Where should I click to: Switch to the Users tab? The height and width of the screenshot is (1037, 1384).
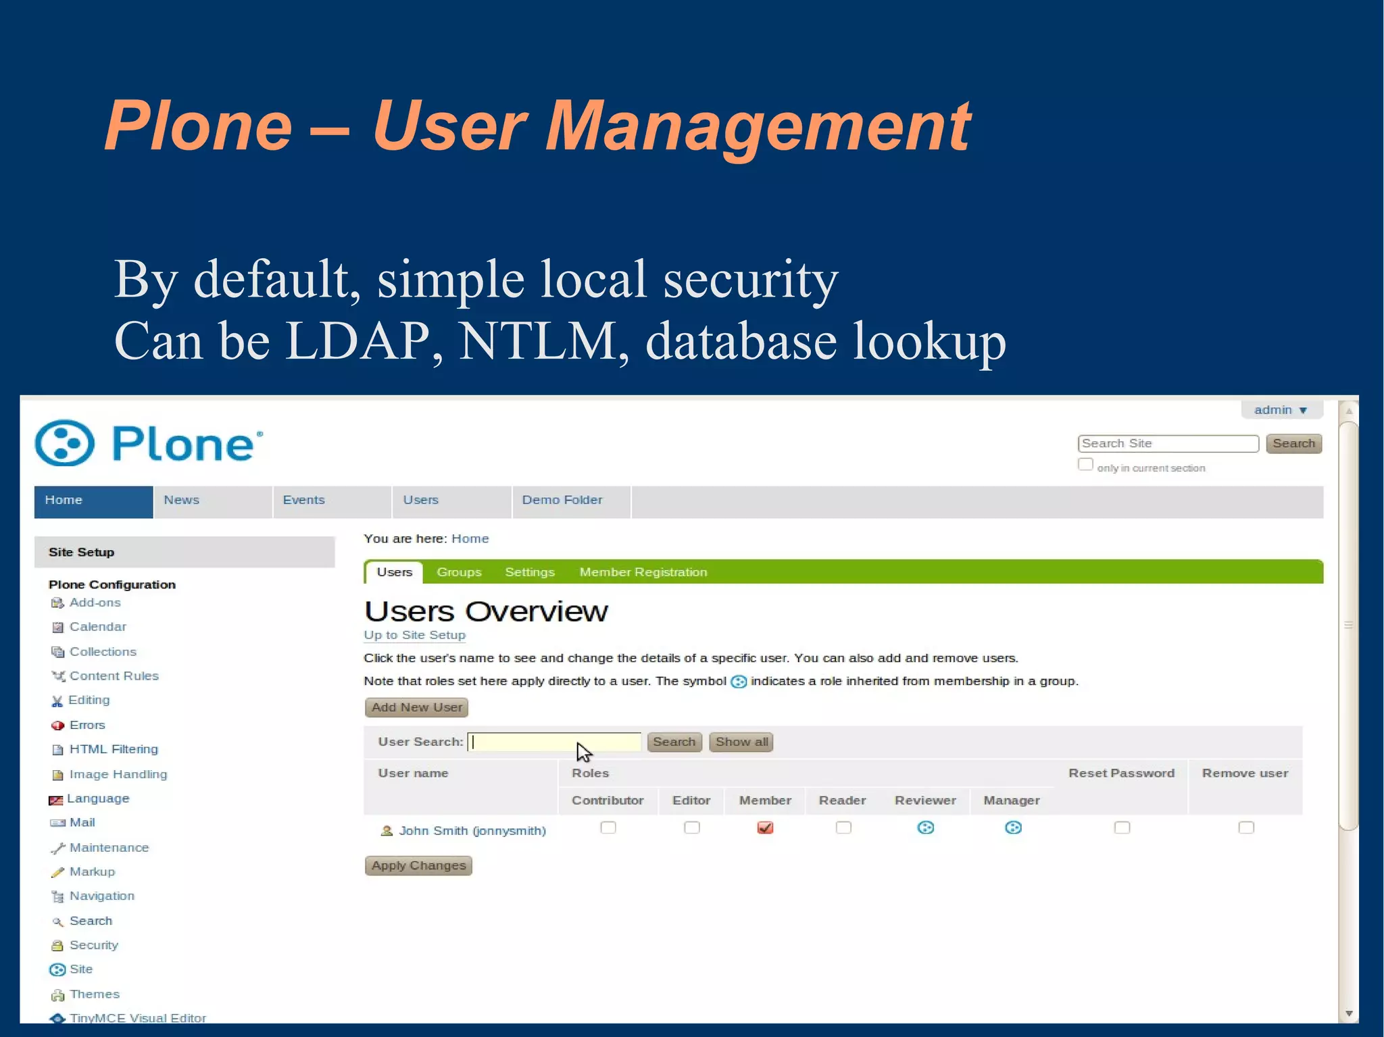tap(395, 572)
